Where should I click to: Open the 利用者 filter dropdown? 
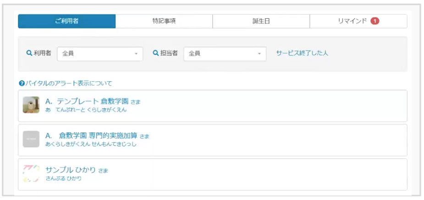pos(99,54)
